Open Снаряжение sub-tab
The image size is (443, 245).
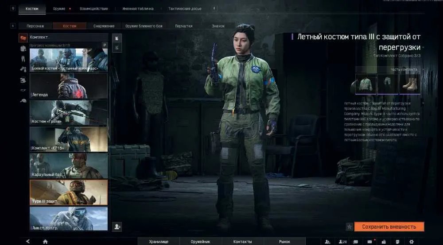click(x=104, y=26)
